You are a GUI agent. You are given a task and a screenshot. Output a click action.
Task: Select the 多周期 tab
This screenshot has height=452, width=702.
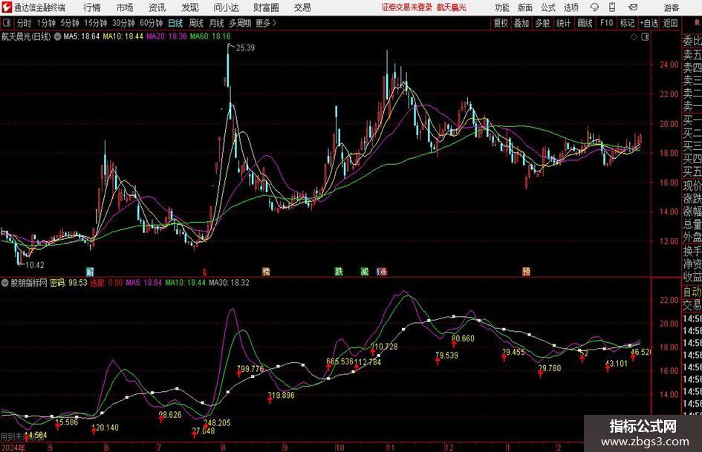pos(240,23)
